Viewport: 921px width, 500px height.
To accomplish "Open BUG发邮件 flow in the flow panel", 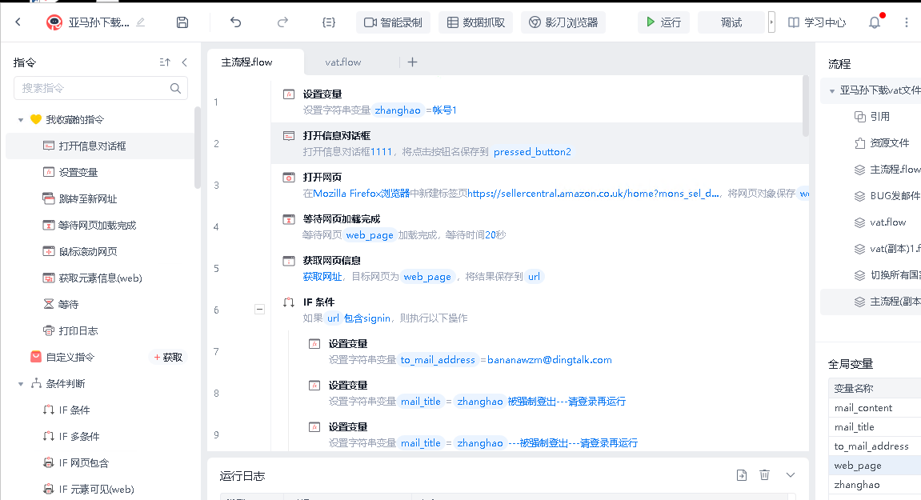I will 895,196.
